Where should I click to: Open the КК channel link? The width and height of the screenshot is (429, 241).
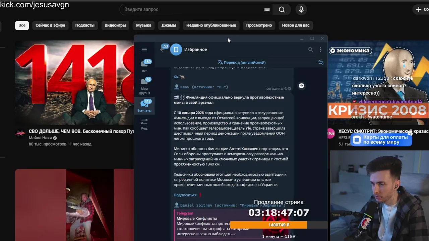coord(176,77)
